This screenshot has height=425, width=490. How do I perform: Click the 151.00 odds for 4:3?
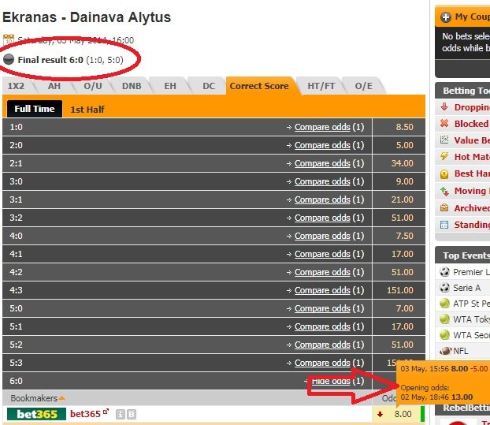pos(400,290)
